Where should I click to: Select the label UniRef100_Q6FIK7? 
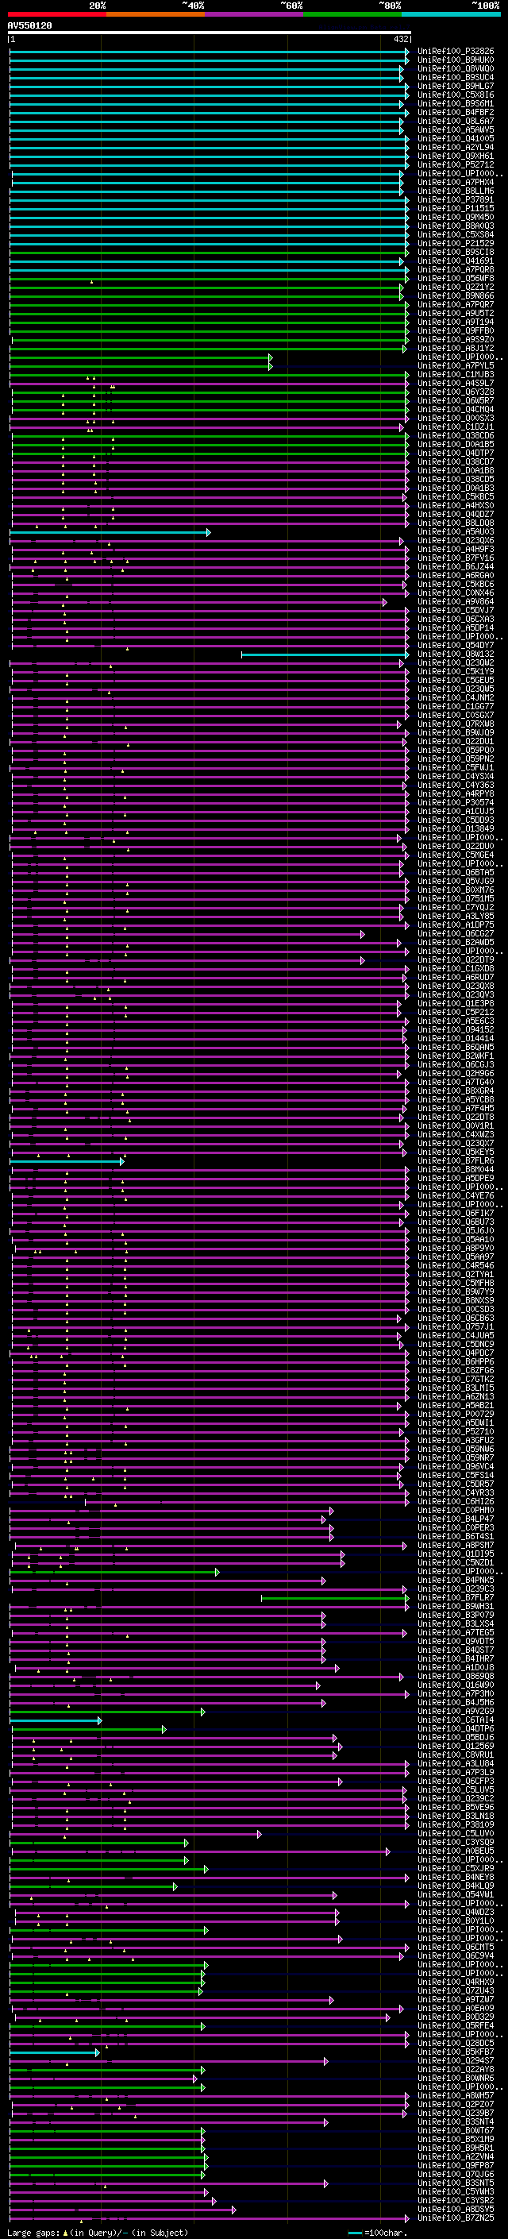tap(456, 1213)
